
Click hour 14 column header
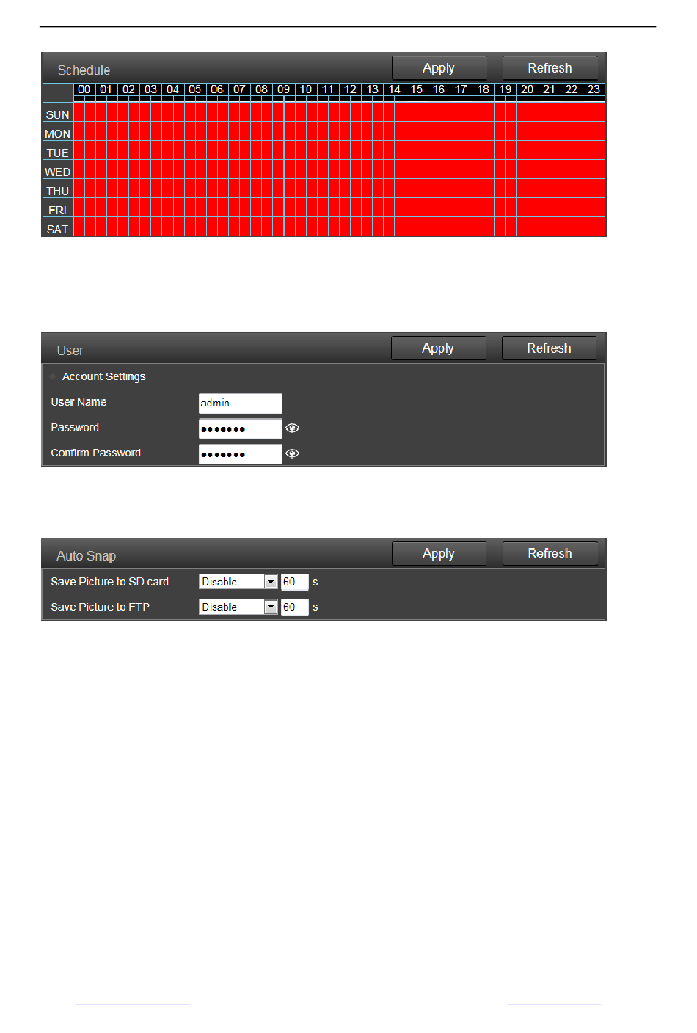[395, 90]
